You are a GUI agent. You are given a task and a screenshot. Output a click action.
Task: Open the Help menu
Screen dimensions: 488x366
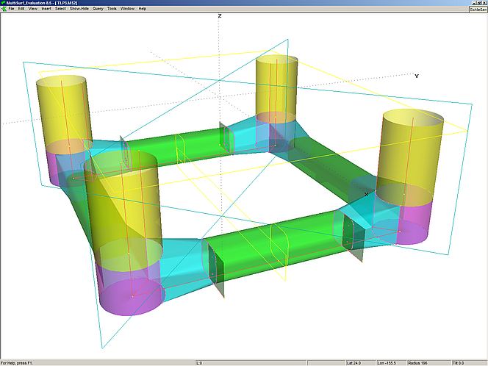pyautogui.click(x=143, y=9)
